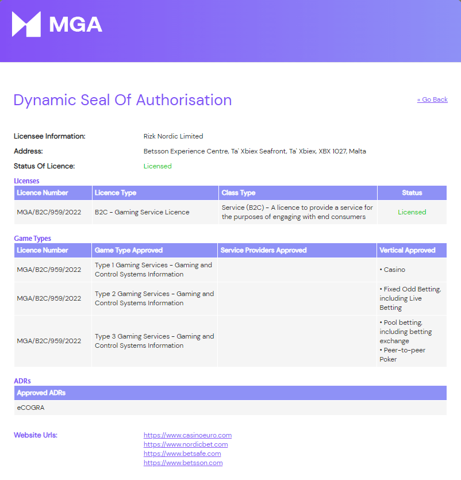Click the 'Game Types' section heading
Image resolution: width=461 pixels, height=480 pixels.
(x=32, y=239)
